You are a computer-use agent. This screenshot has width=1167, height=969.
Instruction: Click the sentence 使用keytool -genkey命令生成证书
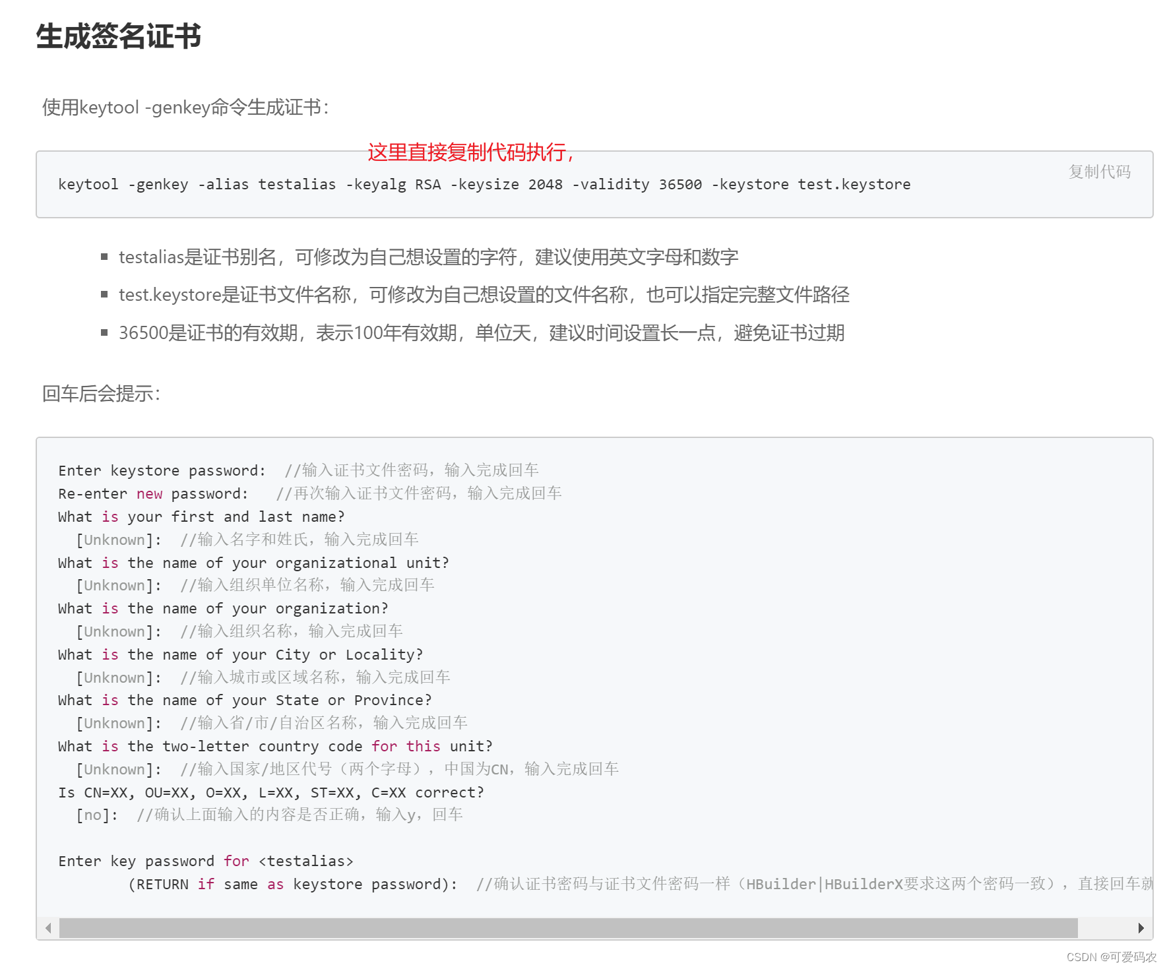pos(185,108)
